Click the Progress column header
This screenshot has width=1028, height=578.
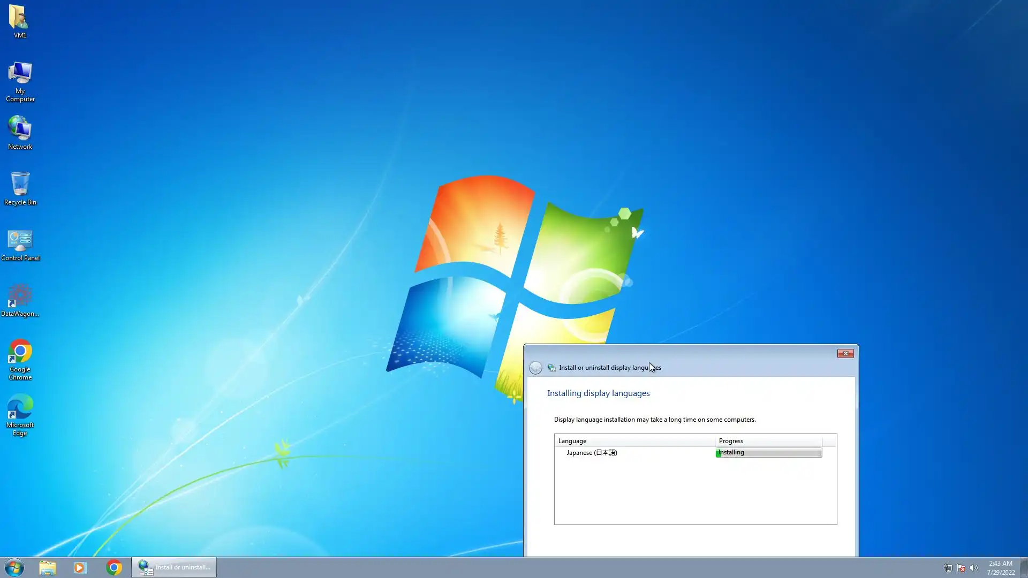click(x=768, y=441)
